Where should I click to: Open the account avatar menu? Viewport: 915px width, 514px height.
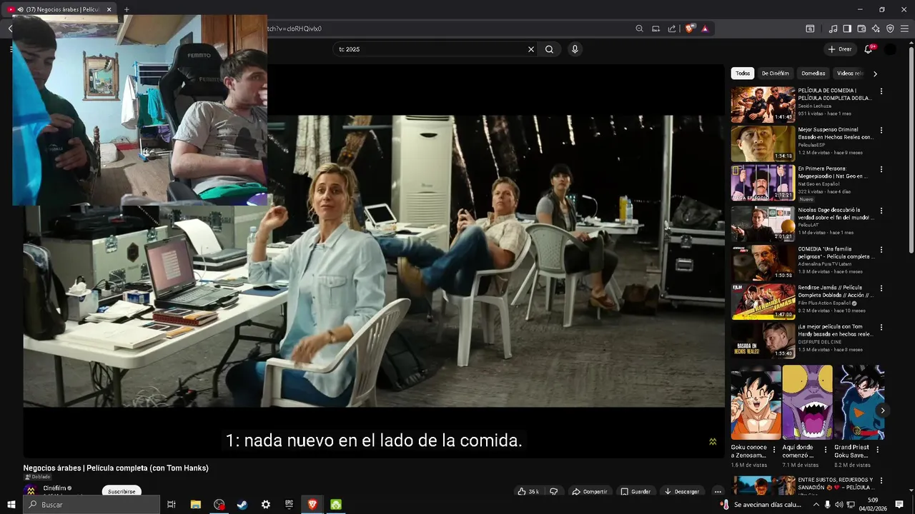(x=891, y=49)
